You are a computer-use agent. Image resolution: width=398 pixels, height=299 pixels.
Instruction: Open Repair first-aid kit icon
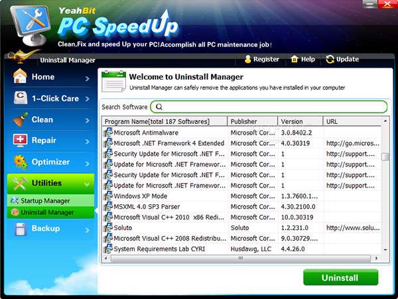pos(20,141)
